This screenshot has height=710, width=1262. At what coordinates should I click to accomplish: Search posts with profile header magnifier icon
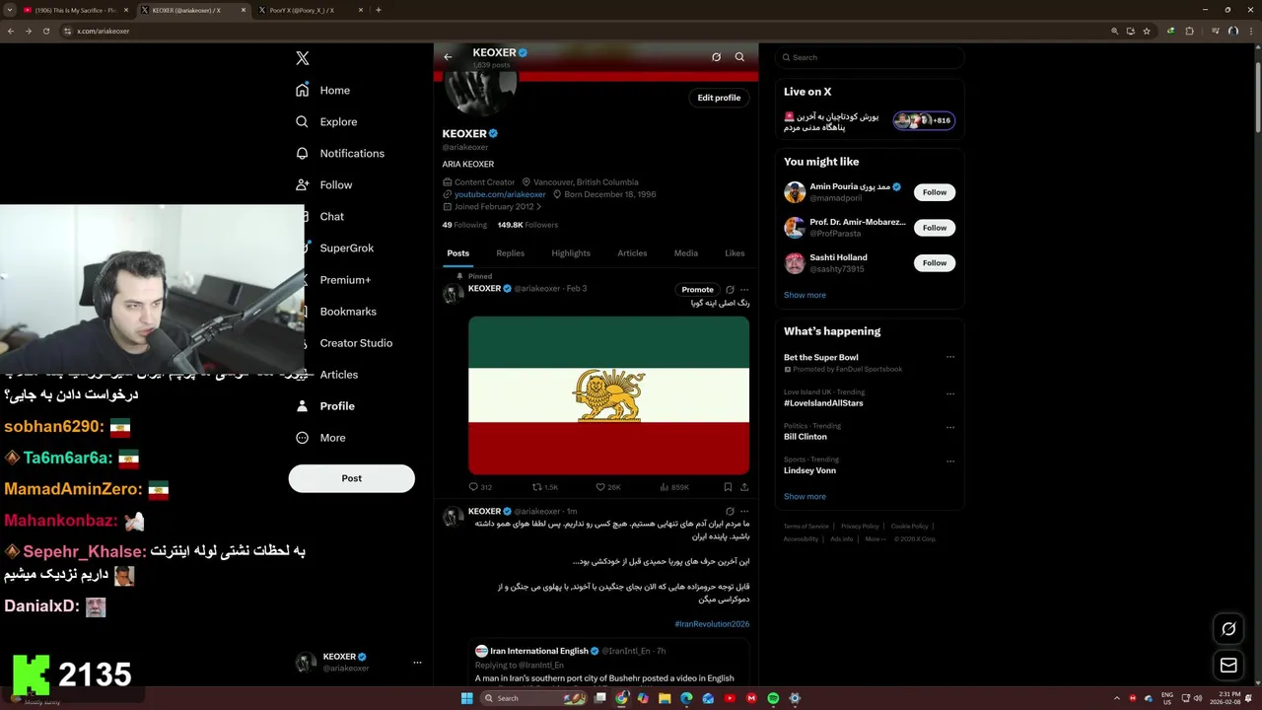coord(739,57)
